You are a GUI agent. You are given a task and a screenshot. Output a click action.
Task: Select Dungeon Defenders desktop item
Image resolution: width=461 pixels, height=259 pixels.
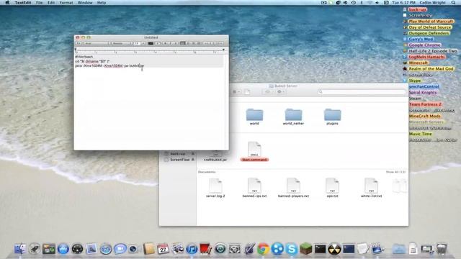[429, 33]
